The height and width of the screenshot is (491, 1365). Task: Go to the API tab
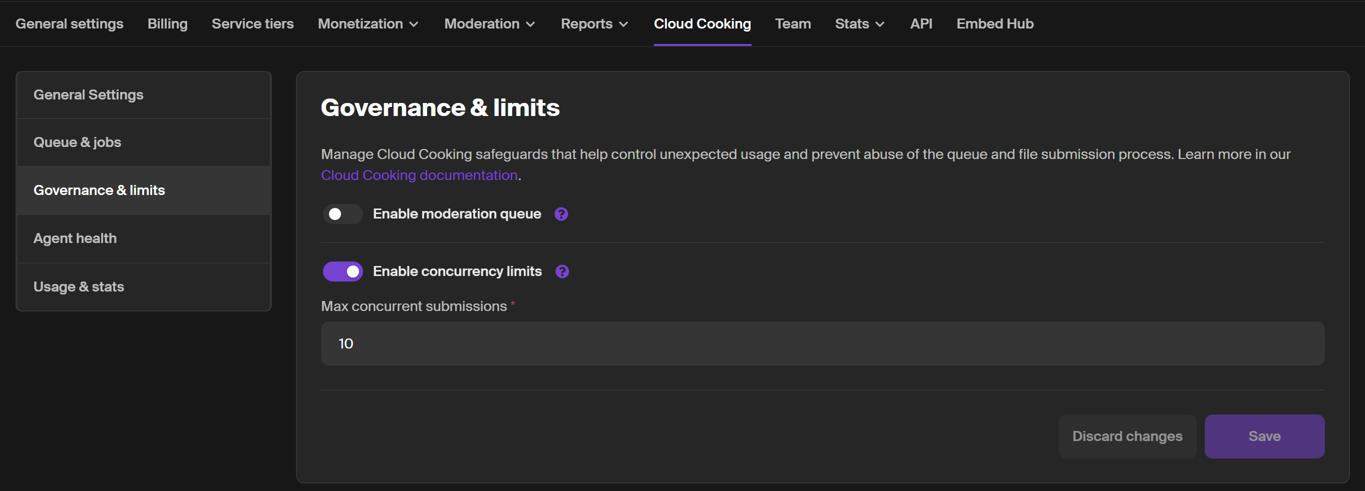click(x=921, y=24)
